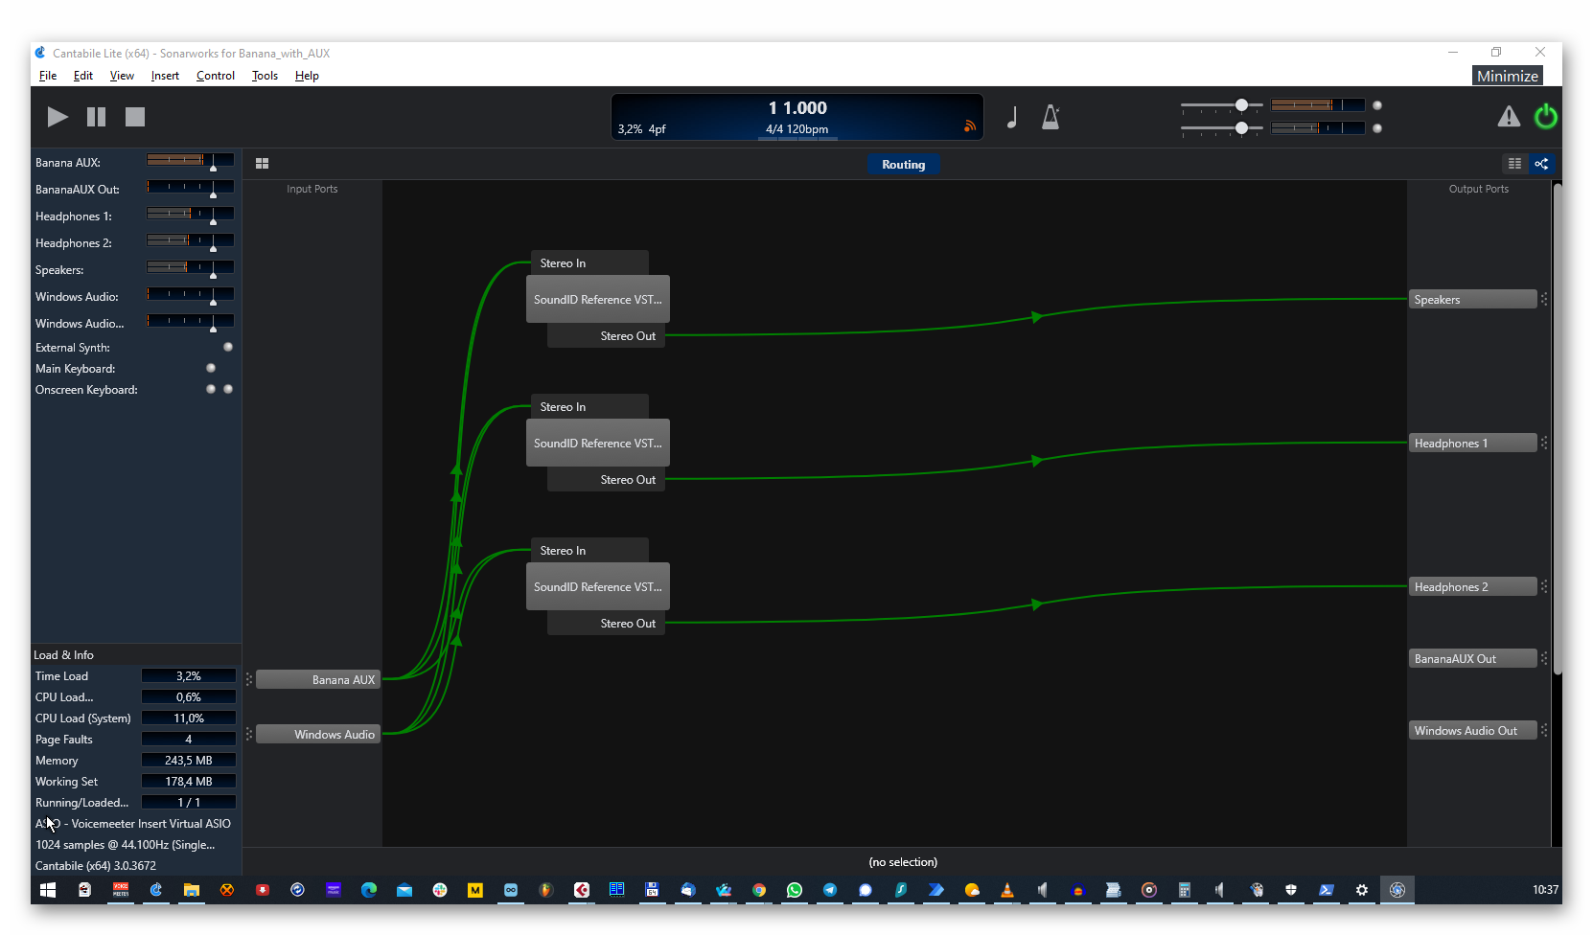Open WhatsApp from the taskbar
1593x935 pixels.
795,890
